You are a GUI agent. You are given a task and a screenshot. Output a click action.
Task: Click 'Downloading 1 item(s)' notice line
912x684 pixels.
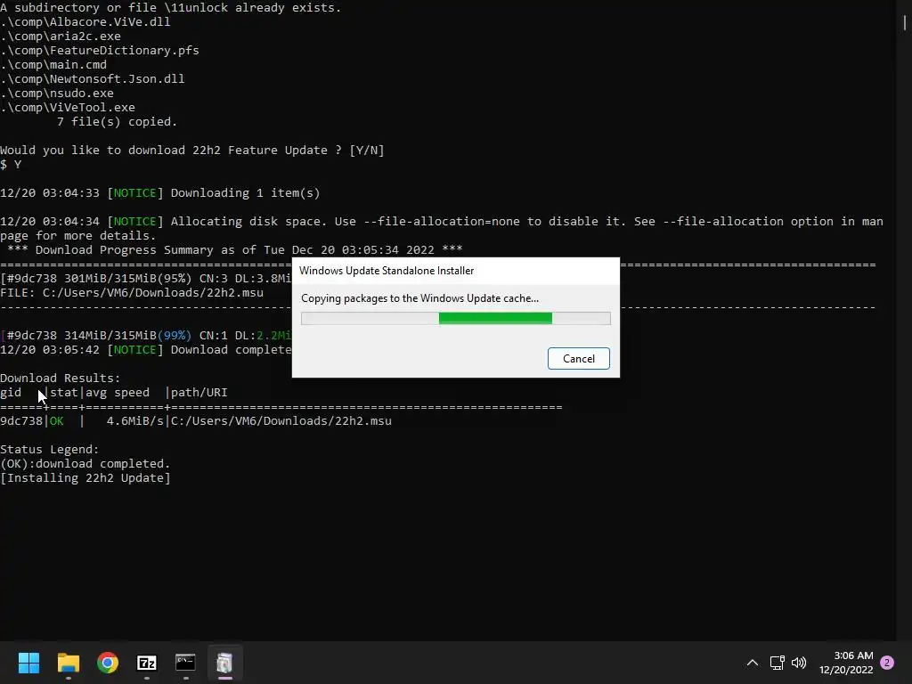(x=160, y=193)
